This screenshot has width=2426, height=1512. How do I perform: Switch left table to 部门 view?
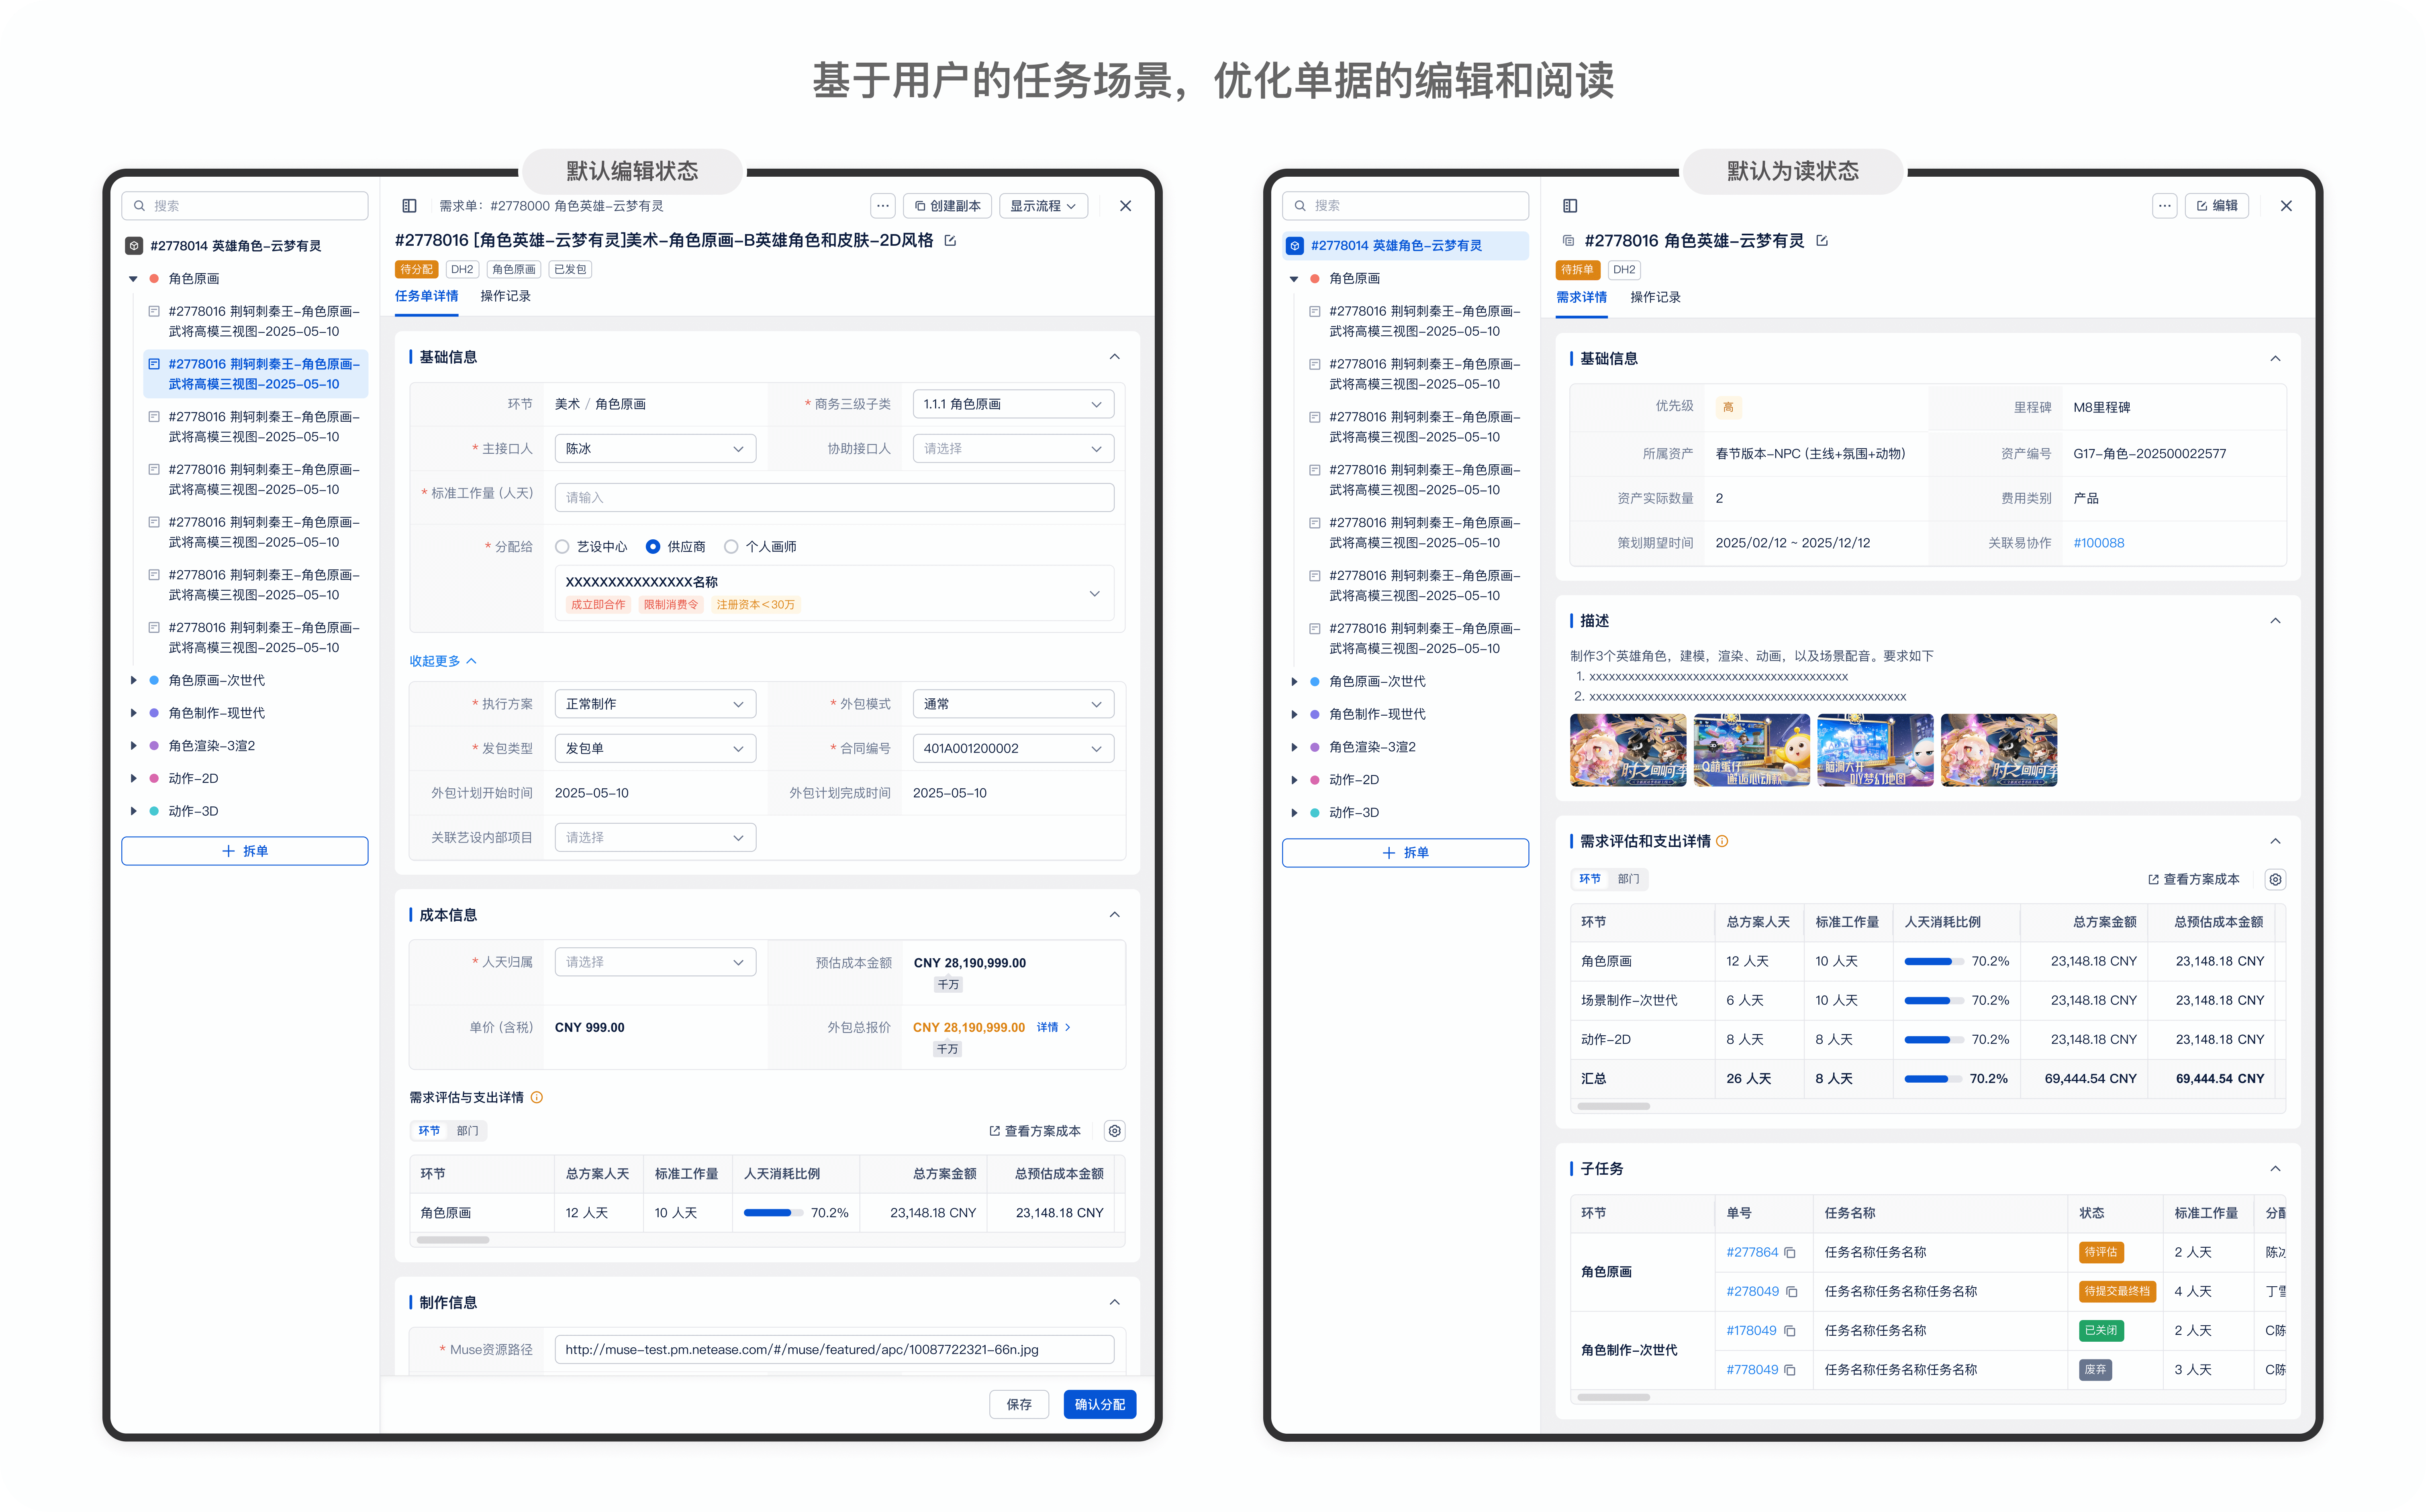467,1131
